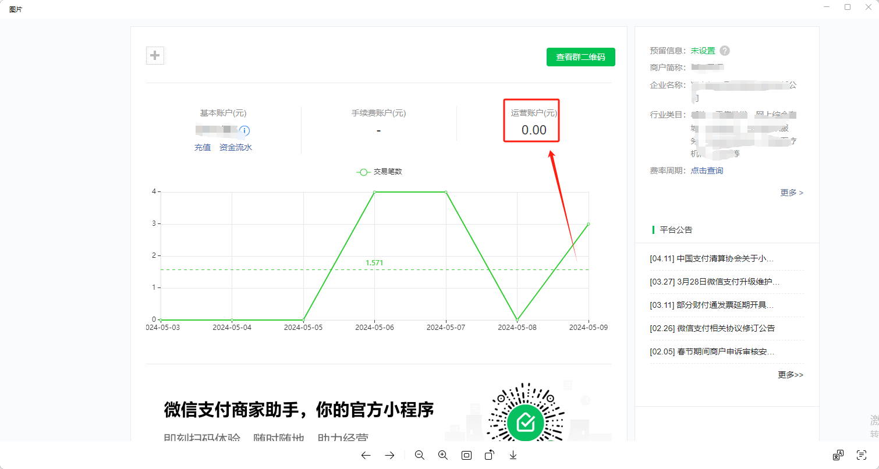Download the image with the arrow icon
Viewport: 879px width, 469px height.
pos(513,456)
